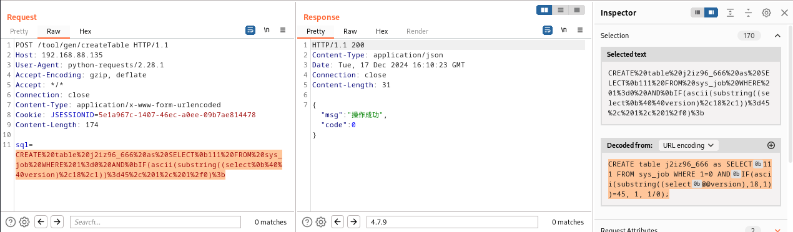This screenshot has width=793, height=232.
Task: Open the Response pane options menu
Action: [x=580, y=30]
